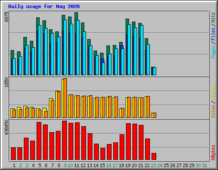218x170 pixels.
Task: Select day label 21 on the x-axis
Action: coord(141,165)
